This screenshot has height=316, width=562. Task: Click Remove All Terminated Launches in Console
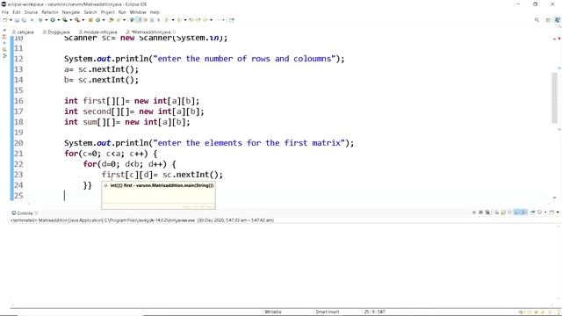coord(487,212)
